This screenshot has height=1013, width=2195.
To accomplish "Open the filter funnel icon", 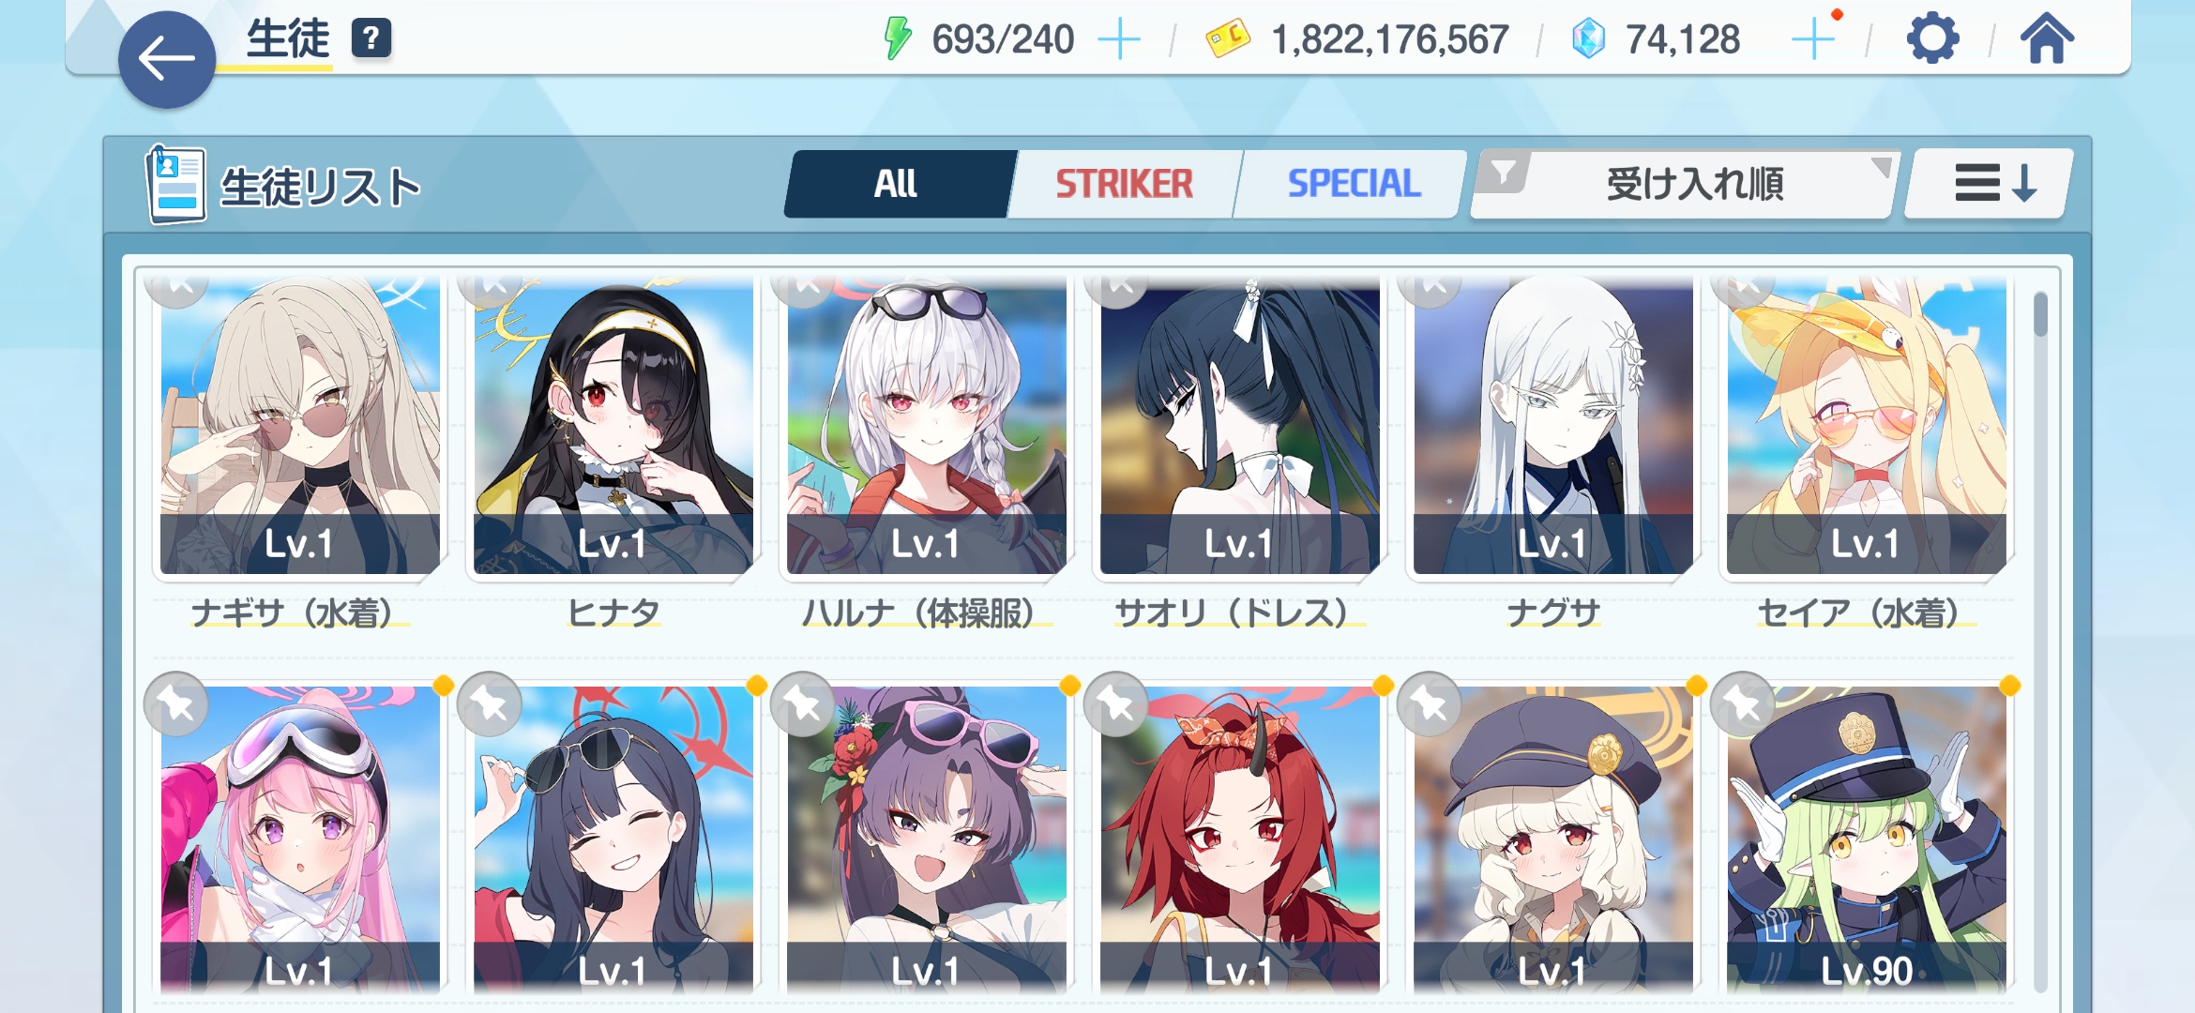I will 1504,174.
